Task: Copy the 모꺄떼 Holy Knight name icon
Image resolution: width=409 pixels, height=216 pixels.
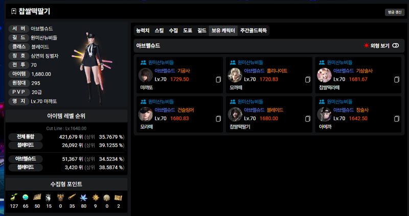Action: pyautogui.click(x=308, y=80)
